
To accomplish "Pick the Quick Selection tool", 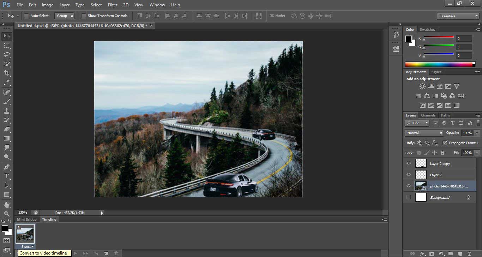I will click(x=7, y=64).
